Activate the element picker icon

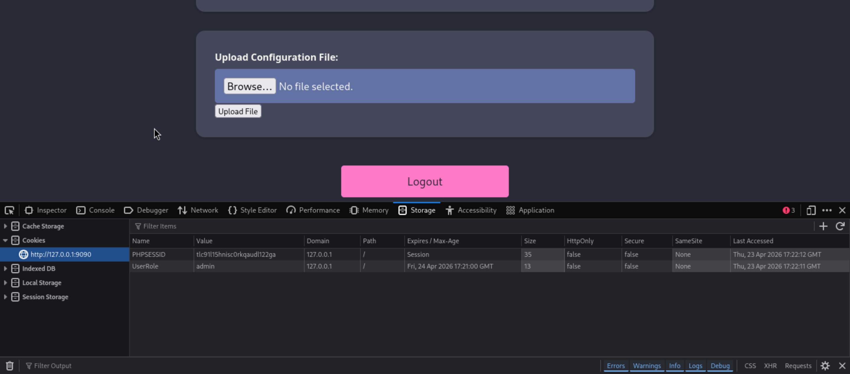point(9,210)
